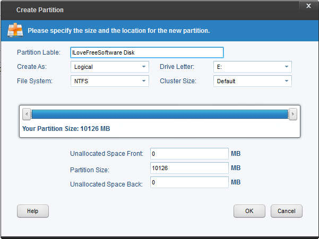The height and width of the screenshot is (239, 319).
Task: Focus the Partition Label text field
Action: [x=147, y=52]
